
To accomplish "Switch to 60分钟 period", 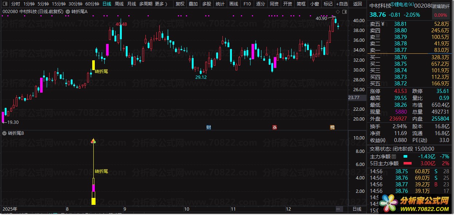I will coord(92,4).
